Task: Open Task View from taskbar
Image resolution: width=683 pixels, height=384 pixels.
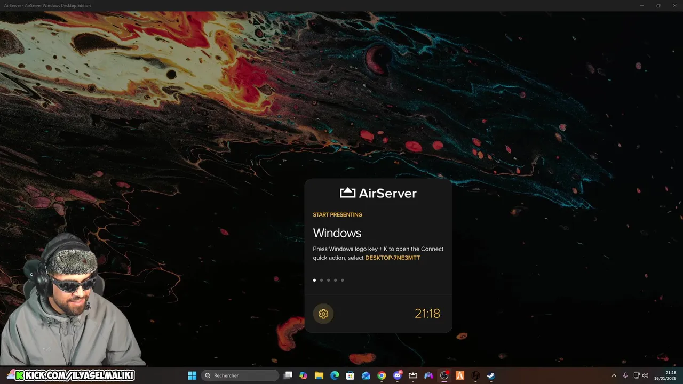Action: pyautogui.click(x=288, y=375)
